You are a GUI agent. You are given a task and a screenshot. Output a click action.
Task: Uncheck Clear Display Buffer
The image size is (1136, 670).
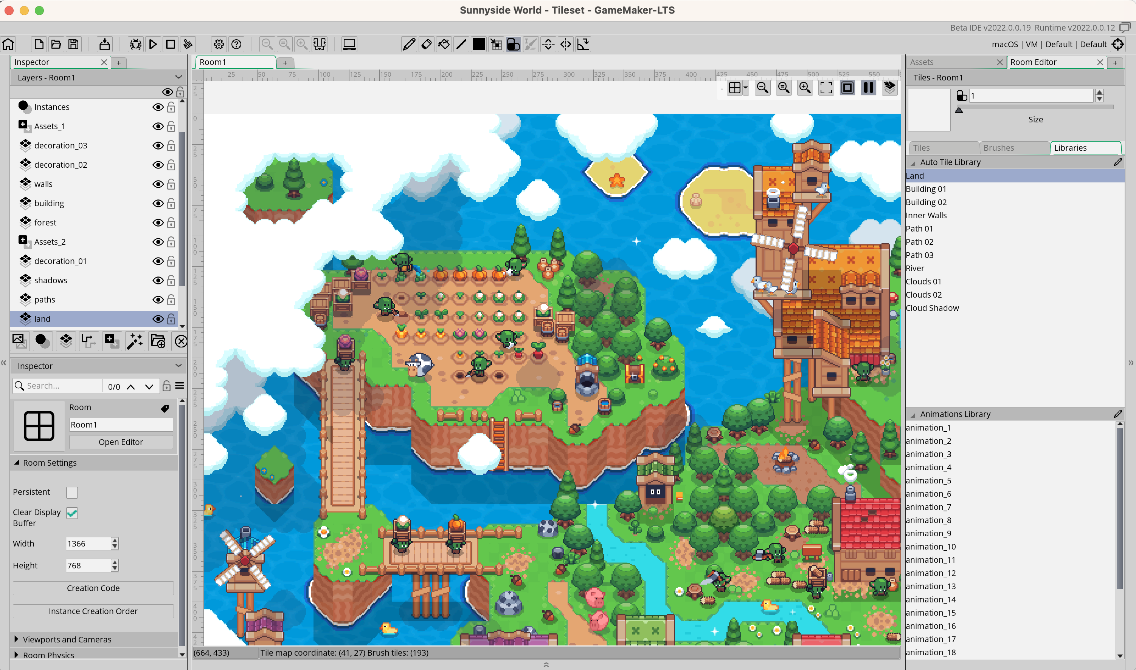(x=72, y=513)
